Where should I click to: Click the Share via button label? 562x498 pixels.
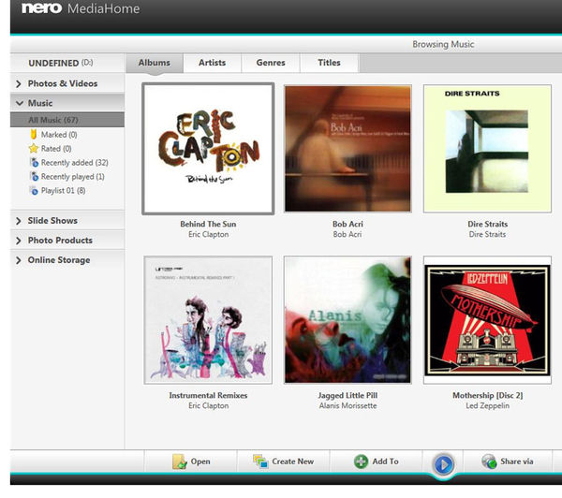[517, 461]
